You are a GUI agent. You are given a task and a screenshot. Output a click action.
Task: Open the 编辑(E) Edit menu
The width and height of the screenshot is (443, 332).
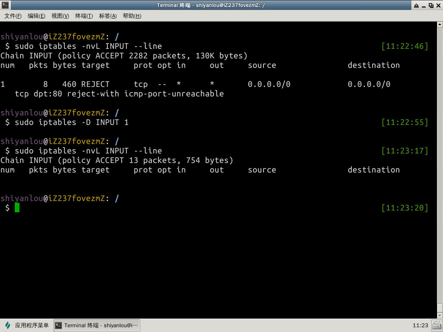[36, 16]
